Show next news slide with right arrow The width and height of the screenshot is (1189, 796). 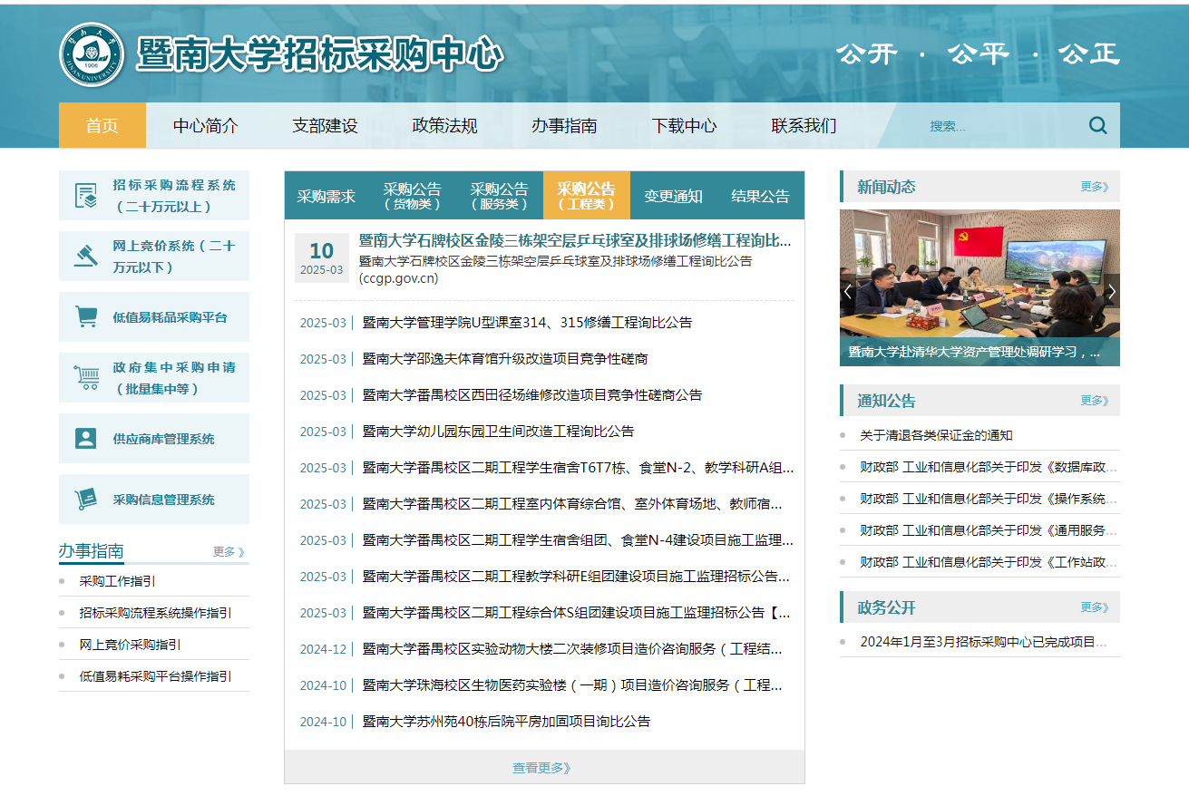[1112, 292]
